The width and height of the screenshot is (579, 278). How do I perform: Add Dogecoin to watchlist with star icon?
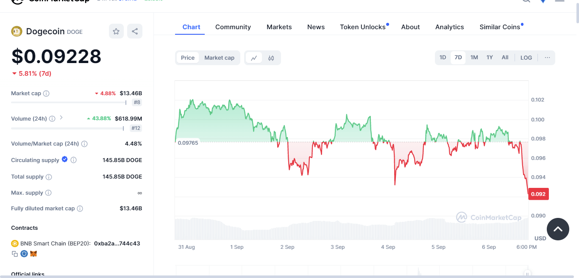coord(116,31)
